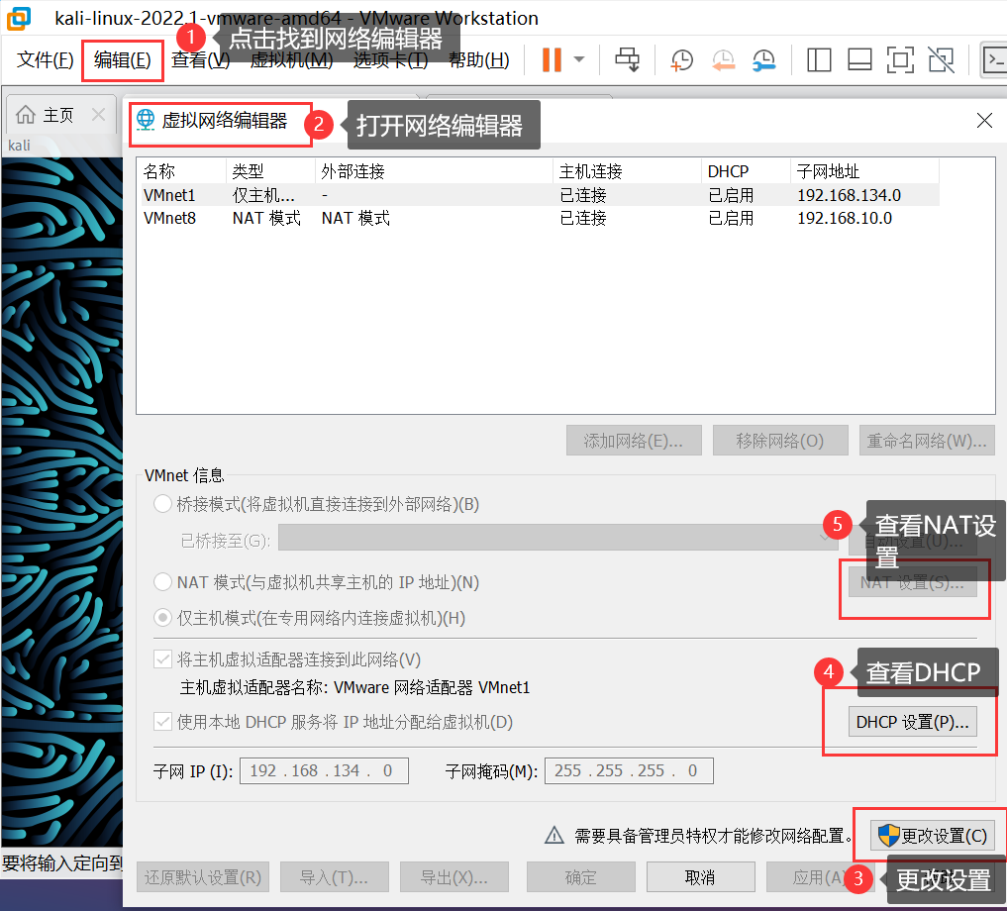Open the Snapshot Manager icon
The height and width of the screenshot is (911, 1007).
click(x=763, y=60)
